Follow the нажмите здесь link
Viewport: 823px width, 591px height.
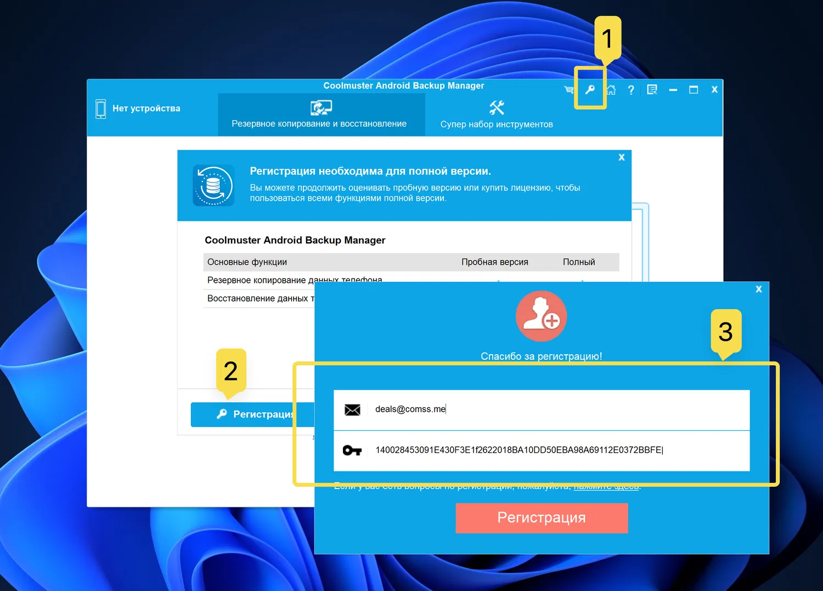[606, 486]
